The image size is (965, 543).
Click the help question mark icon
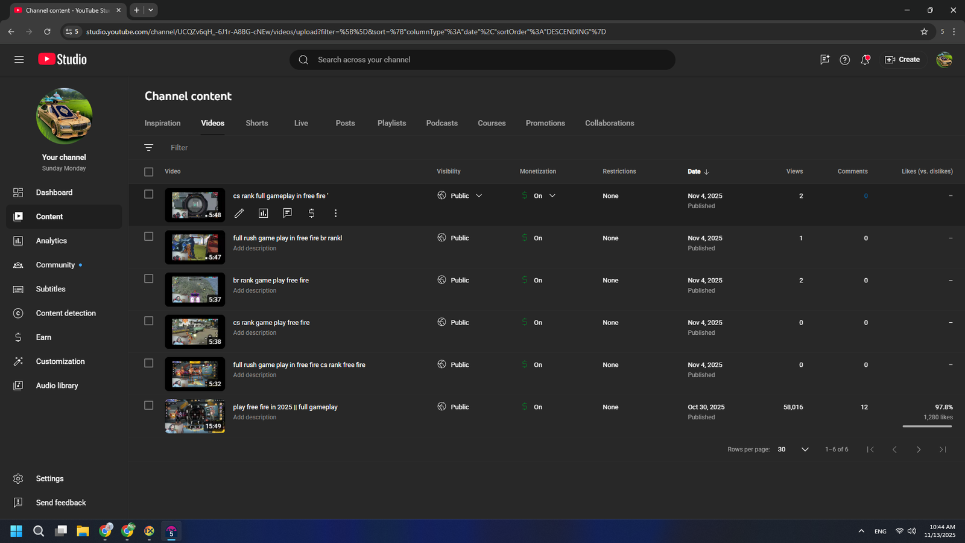click(x=845, y=60)
